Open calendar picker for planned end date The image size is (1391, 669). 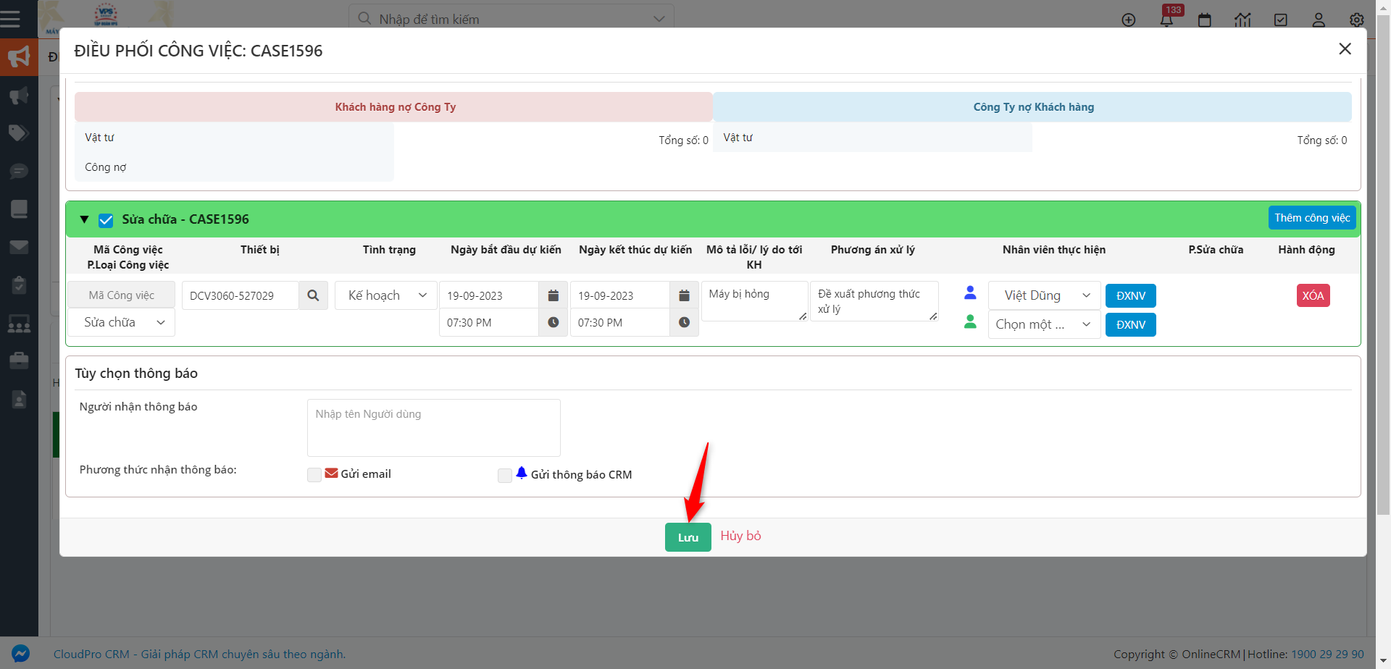coord(684,295)
